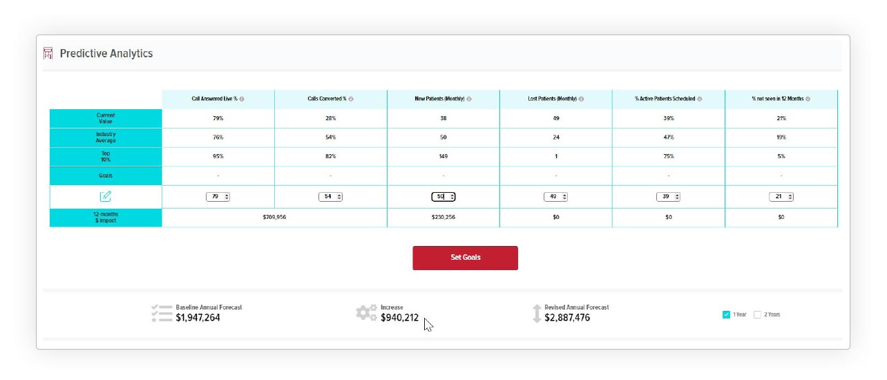Click the Top 10% Calls Converted value 82%
This screenshot has height=380, width=887.
(x=330, y=157)
